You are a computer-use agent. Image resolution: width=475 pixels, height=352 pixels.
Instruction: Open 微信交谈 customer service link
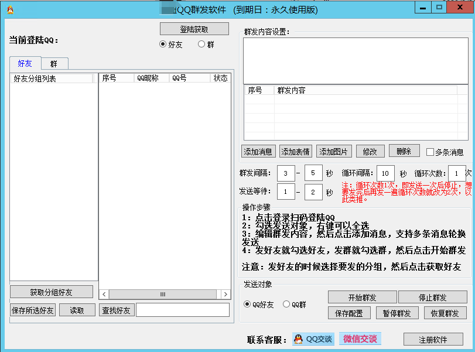(360, 339)
